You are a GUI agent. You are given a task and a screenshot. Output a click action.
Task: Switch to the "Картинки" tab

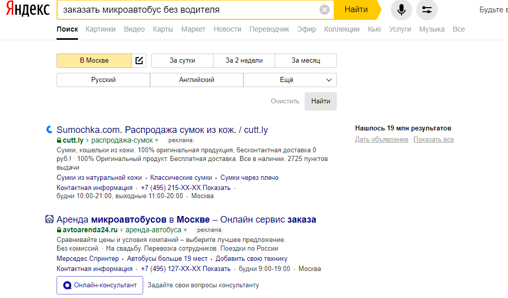101,29
